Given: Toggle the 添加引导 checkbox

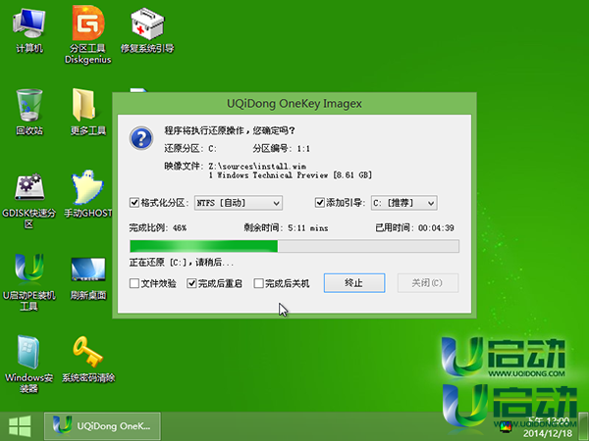Looking at the screenshot, I should pos(320,203).
